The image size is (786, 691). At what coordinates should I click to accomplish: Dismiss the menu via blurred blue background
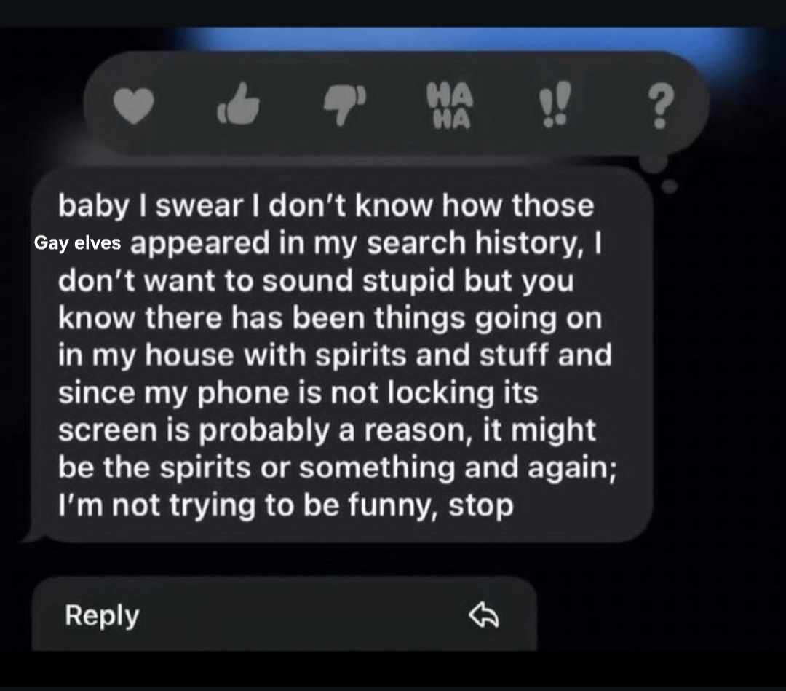451,39
